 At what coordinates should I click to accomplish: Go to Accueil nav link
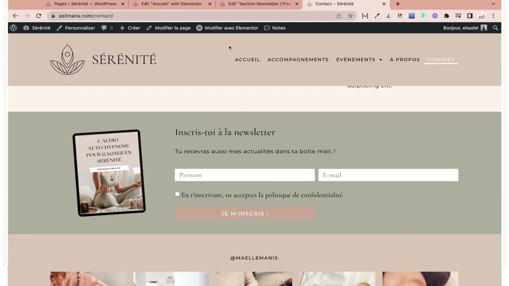click(x=247, y=60)
